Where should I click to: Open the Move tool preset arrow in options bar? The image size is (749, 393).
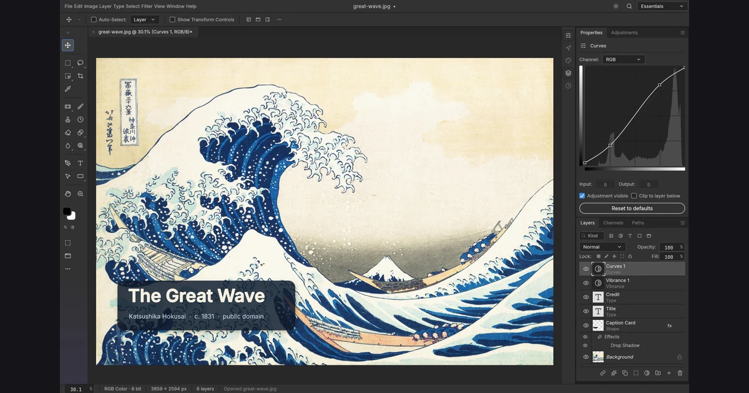(79, 19)
